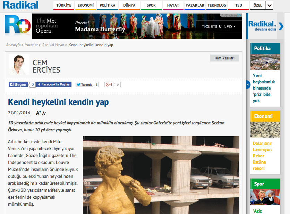Click TICKETS & INFO on the opera ad
290x214 pixels.
(x=219, y=26)
